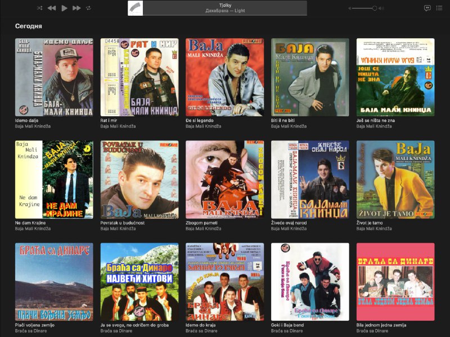Open the Povratak u budućnost album cover
This screenshot has width=450, height=337.
point(139,180)
